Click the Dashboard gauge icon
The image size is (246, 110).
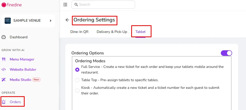[x=4, y=37]
